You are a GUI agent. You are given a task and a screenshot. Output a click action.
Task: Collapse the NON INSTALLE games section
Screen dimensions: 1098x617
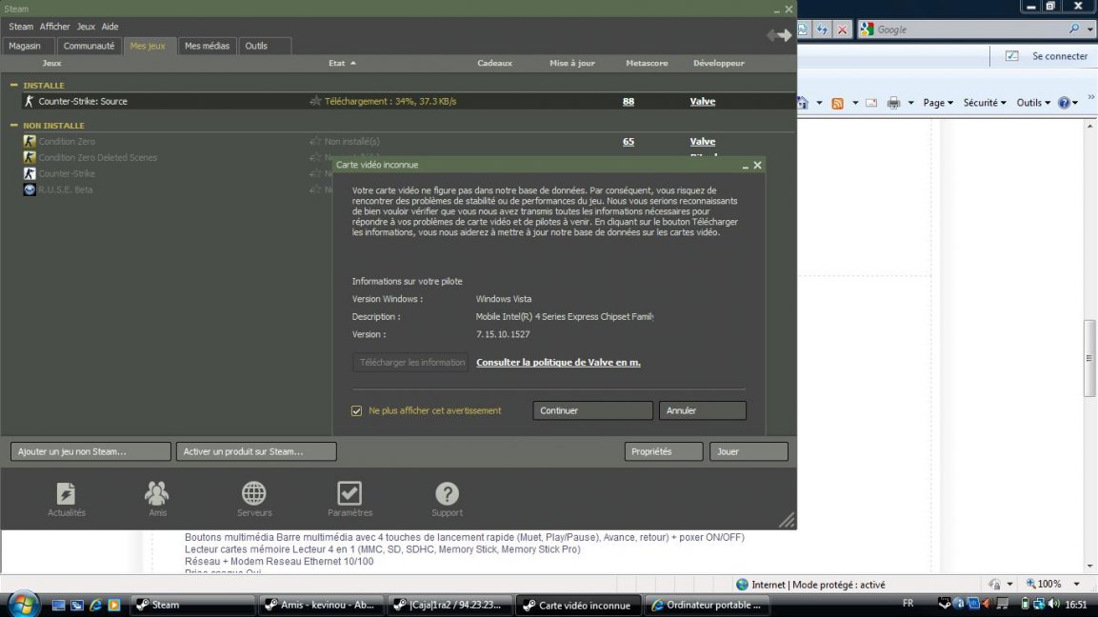(x=14, y=125)
